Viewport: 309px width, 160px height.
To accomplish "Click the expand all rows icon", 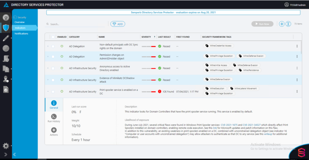I will (x=282, y=24).
